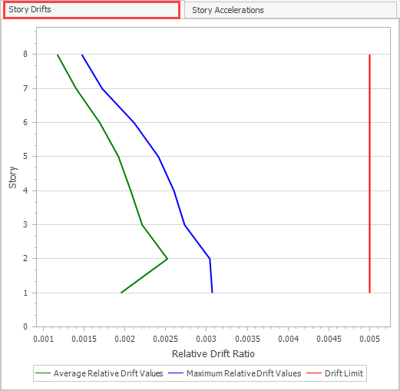Click the blue curve point at story 5
The width and height of the screenshot is (400, 391).
point(159,157)
